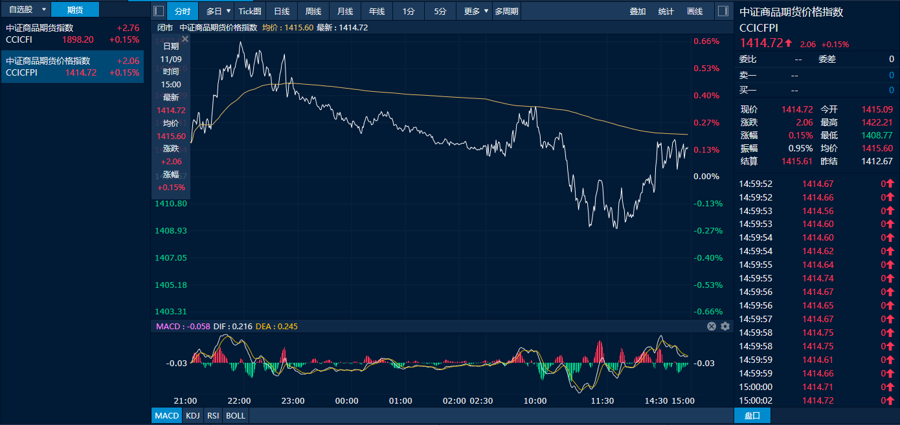Toggle the left sidebar panel icon
Image resolution: width=900 pixels, height=425 pixels.
coord(159,11)
